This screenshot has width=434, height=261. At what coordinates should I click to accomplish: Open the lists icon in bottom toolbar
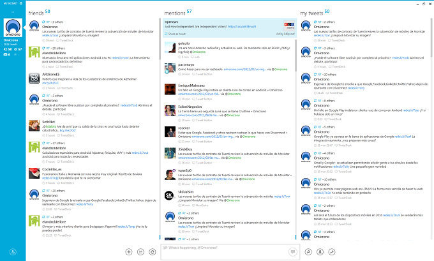[x=140, y=251]
